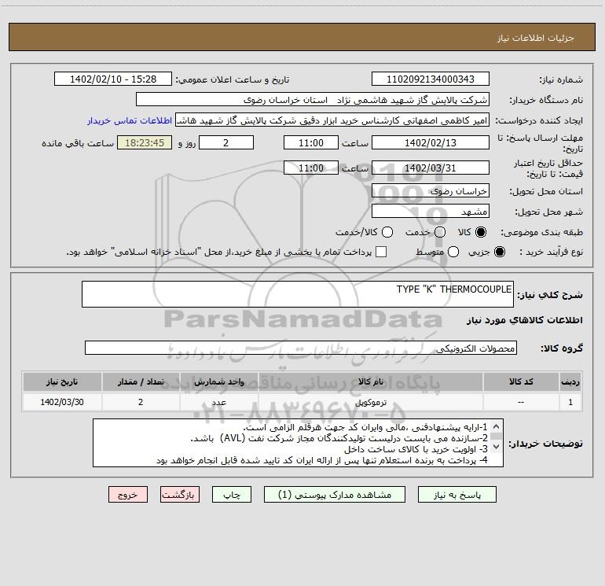Viewport: 605px width, 586px height.
Task: Click the بازگشت back button
Action: (180, 495)
